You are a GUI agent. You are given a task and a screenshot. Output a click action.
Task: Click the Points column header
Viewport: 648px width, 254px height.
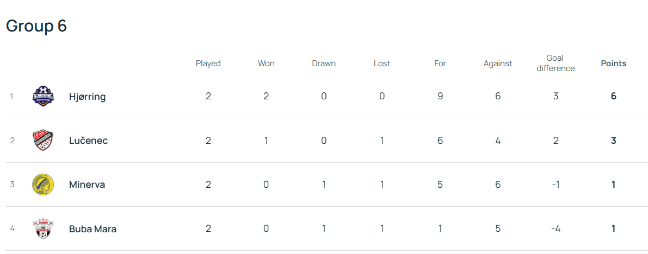pos(614,63)
